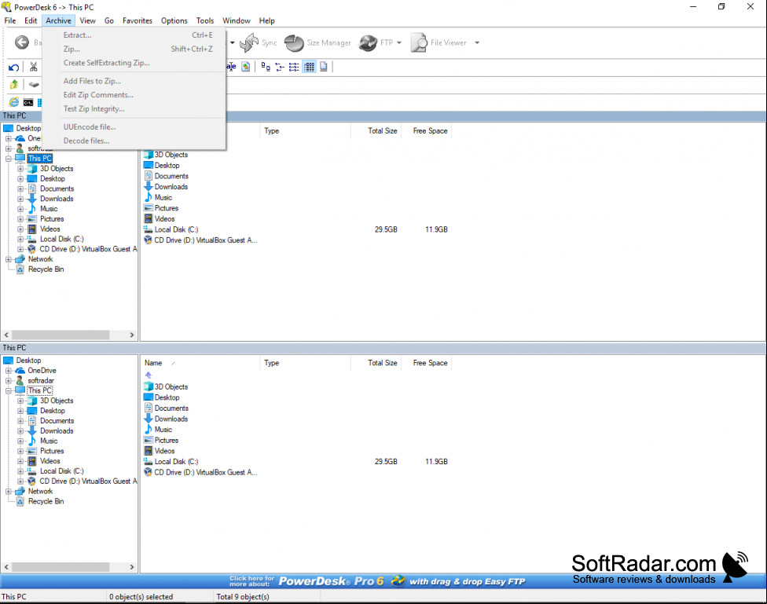Click the drive icon beside the up-folder icon
767x604 pixels.
(x=34, y=85)
